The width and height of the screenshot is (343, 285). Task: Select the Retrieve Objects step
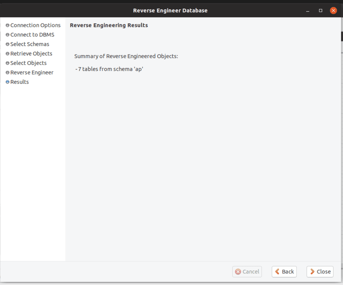pyautogui.click(x=31, y=54)
